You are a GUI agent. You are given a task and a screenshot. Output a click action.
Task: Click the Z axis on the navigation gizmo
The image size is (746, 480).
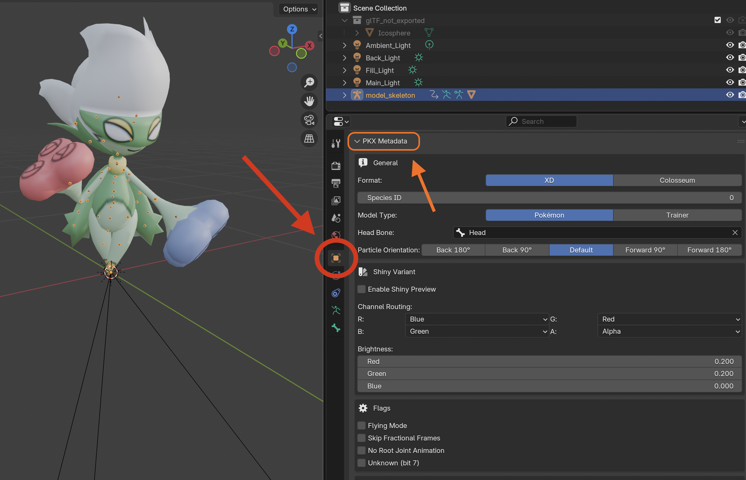[x=292, y=29]
